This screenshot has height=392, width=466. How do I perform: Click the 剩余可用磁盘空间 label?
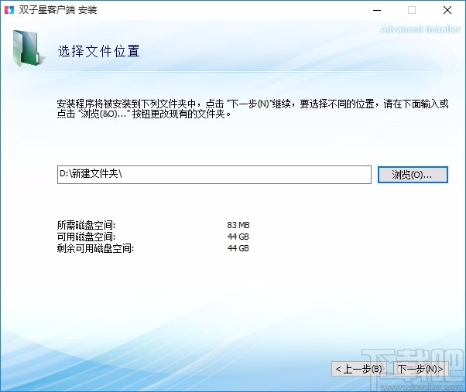pyautogui.click(x=95, y=248)
